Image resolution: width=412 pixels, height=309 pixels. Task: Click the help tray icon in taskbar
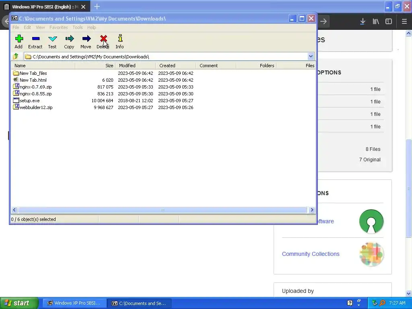350,303
